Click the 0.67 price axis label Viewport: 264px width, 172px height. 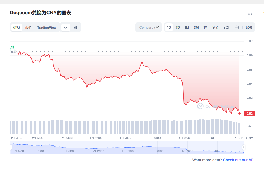point(249,41)
